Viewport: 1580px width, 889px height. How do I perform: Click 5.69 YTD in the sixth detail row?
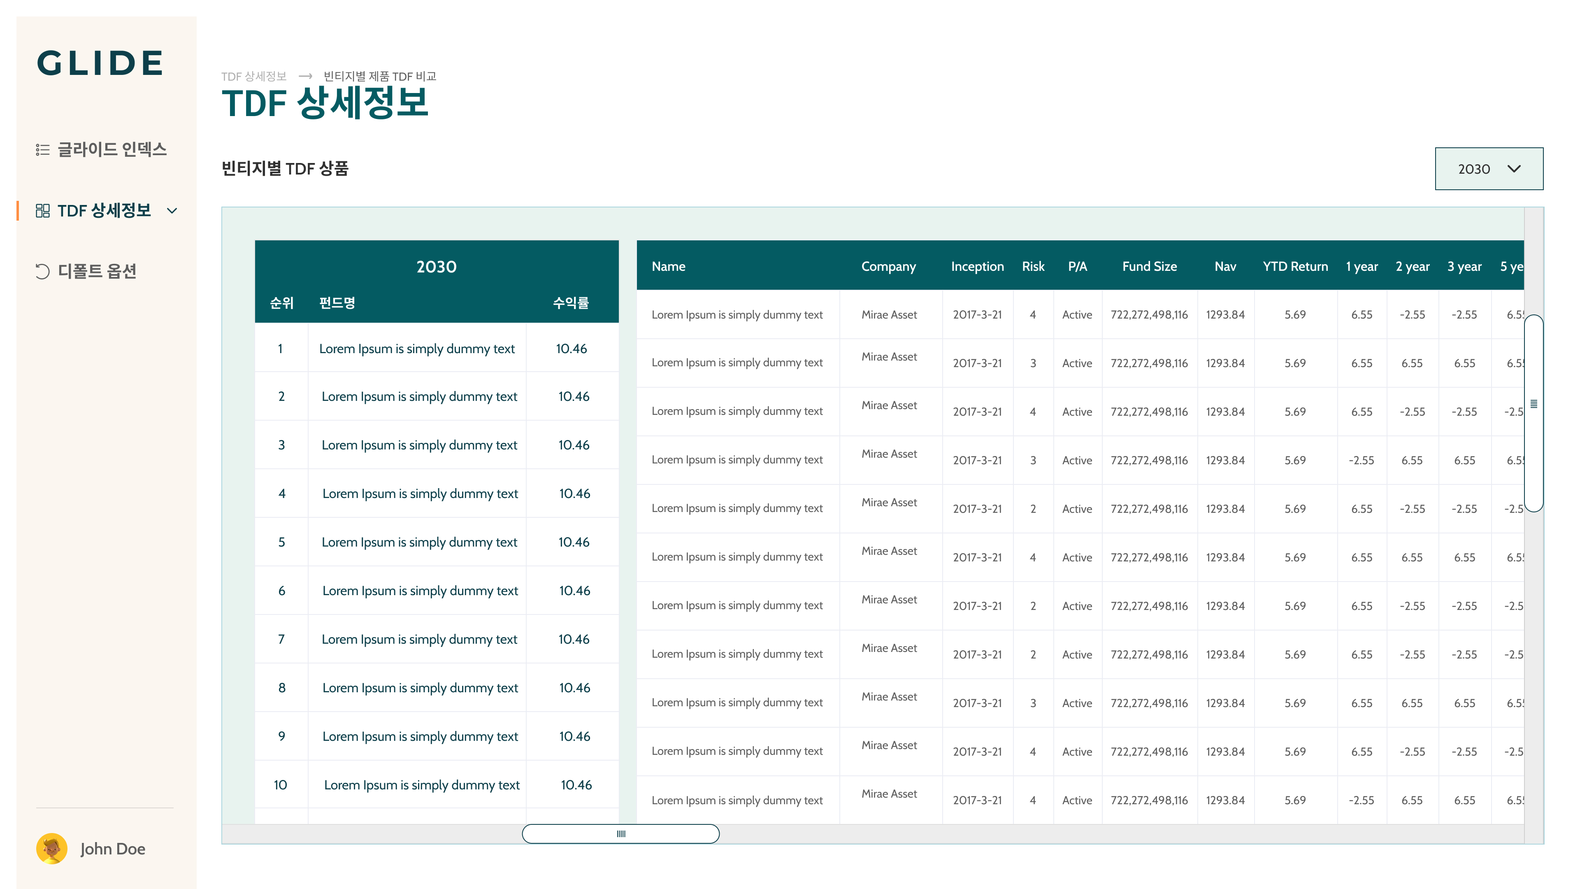click(x=1295, y=557)
